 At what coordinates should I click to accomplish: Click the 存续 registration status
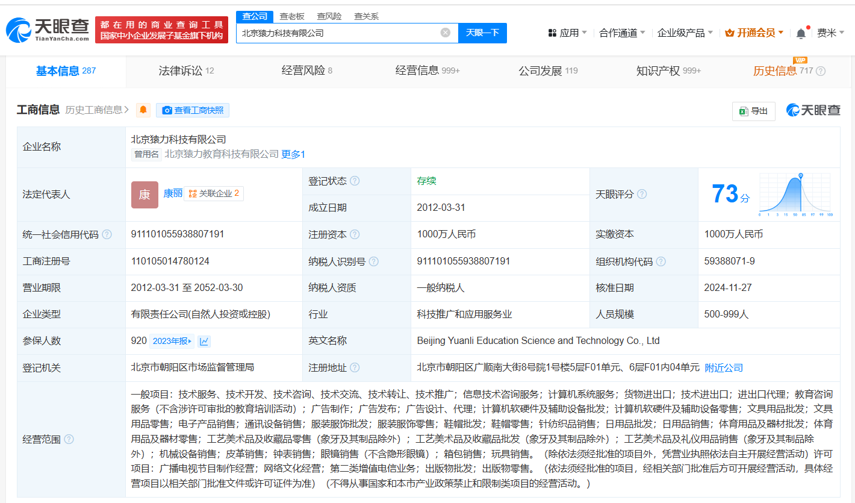coord(427,181)
